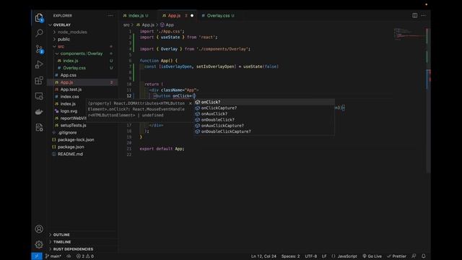This screenshot has height=260, width=462.
Task: Click the Go Live button
Action: tap(372, 256)
